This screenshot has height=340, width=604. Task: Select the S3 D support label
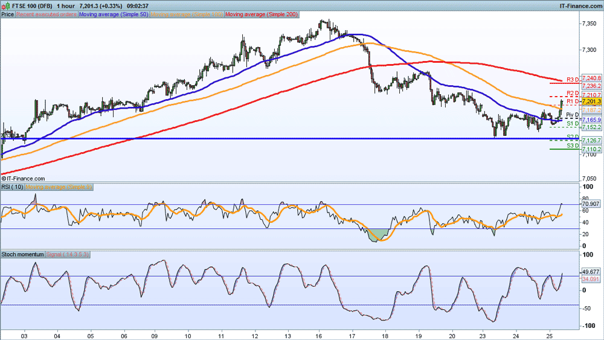[573, 146]
